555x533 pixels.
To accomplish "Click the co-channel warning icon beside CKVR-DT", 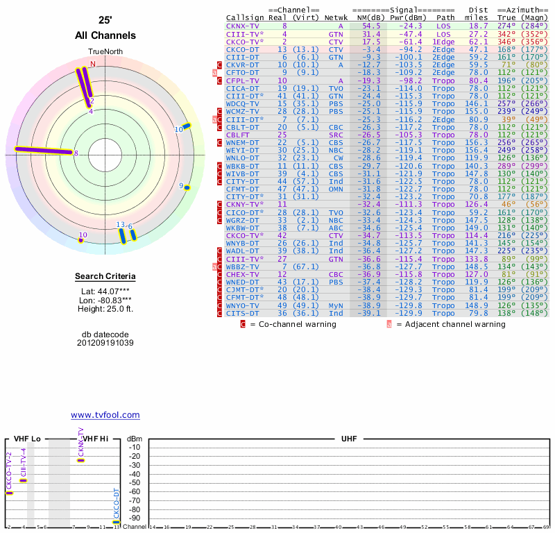I will click(221, 65).
